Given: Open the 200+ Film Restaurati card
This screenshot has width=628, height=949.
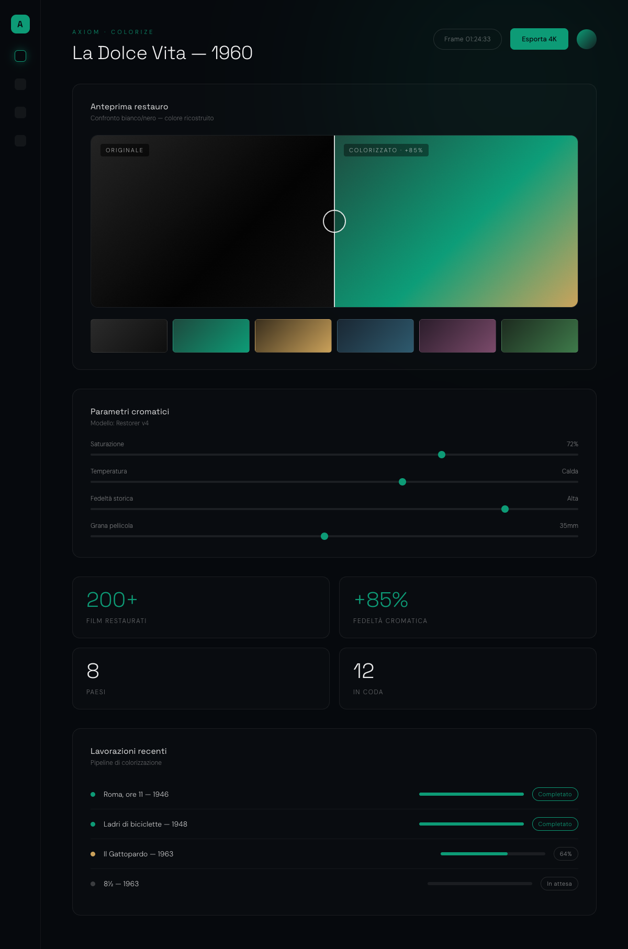Looking at the screenshot, I should pyautogui.click(x=201, y=607).
